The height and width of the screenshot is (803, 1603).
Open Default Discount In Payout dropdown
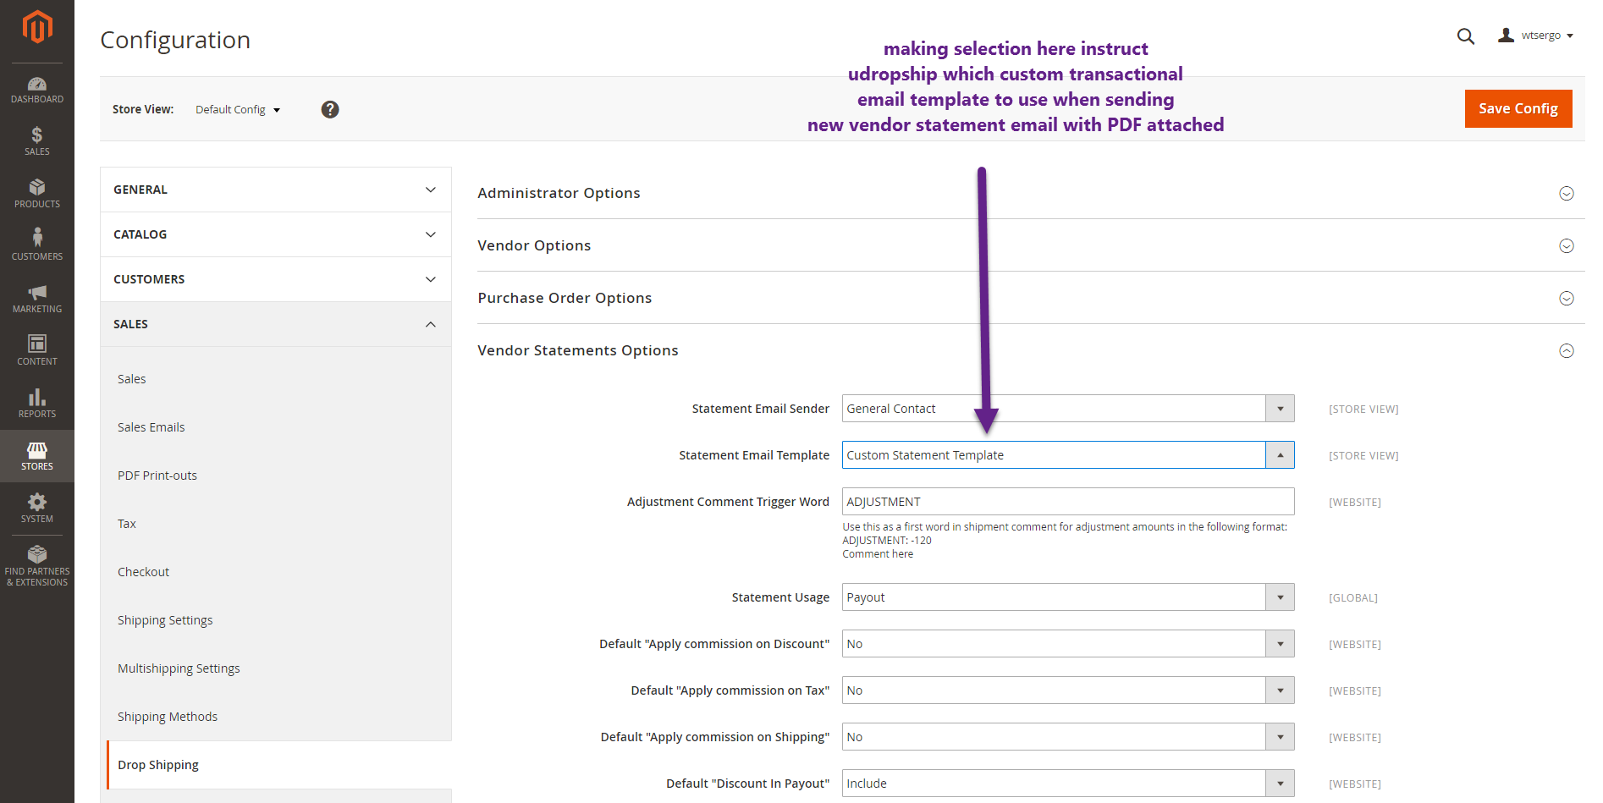(1068, 784)
